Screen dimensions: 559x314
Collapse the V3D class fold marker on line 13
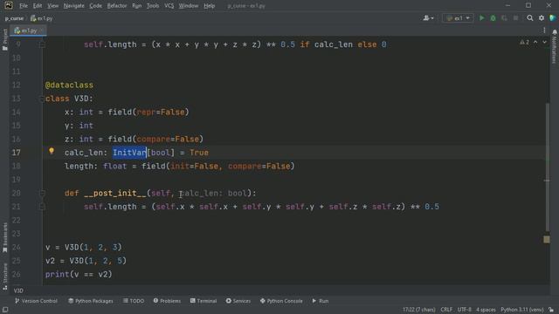[42, 99]
